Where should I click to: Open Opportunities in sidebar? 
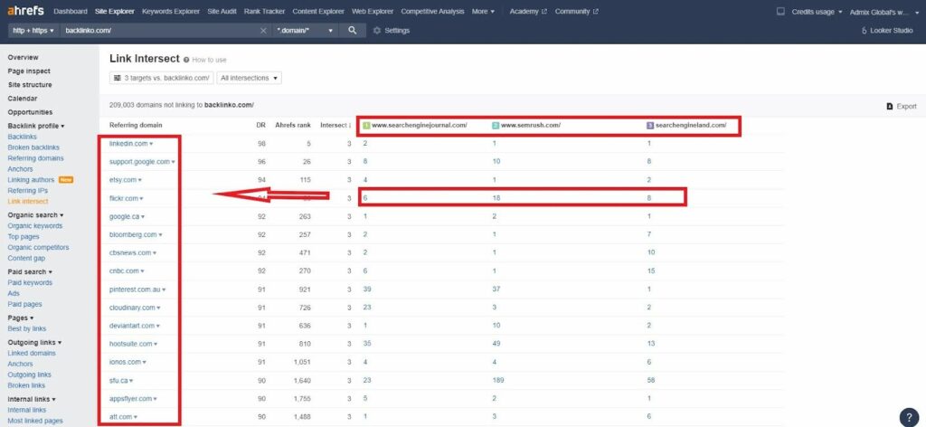click(x=30, y=112)
